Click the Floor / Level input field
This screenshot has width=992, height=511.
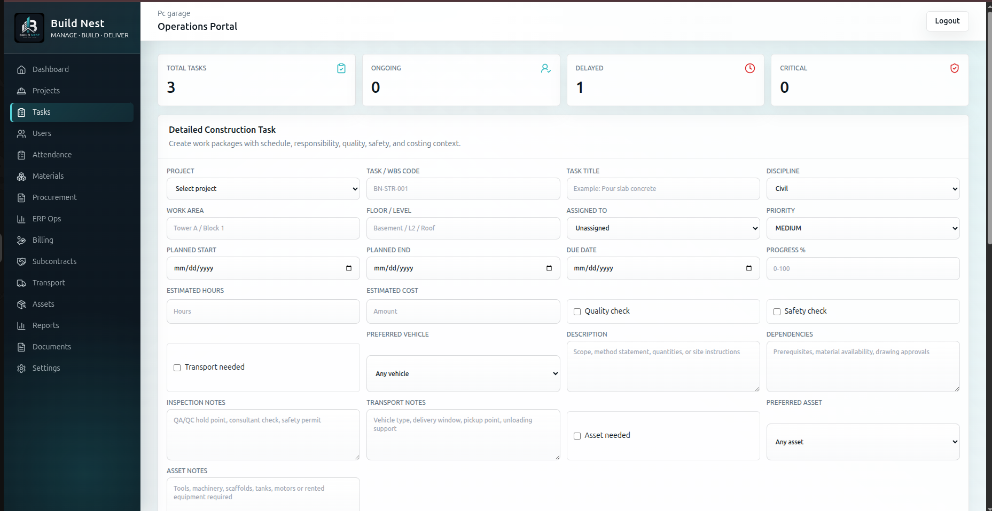click(463, 228)
